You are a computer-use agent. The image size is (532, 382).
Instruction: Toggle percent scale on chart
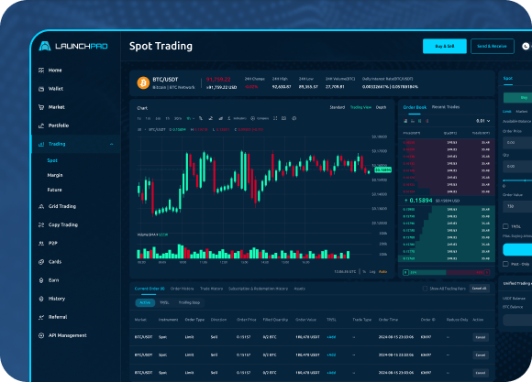pyautogui.click(x=364, y=272)
